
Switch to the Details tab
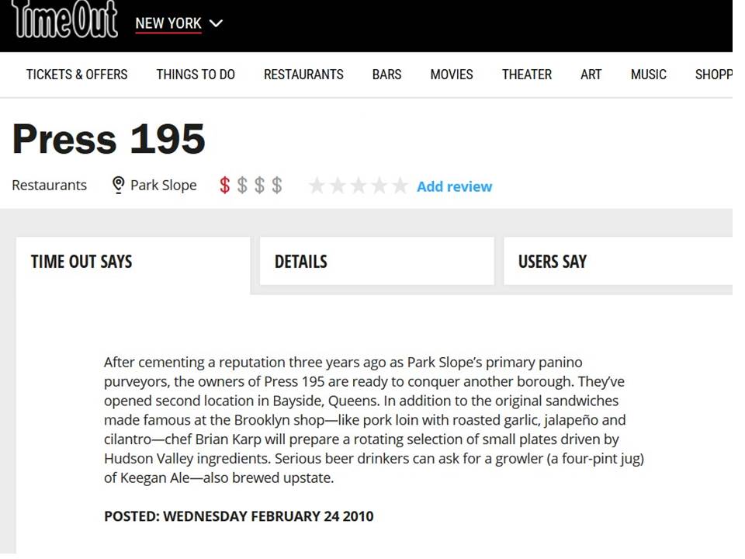pyautogui.click(x=377, y=262)
